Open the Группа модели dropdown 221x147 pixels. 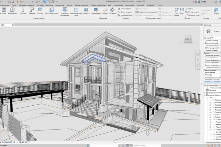point(133,15)
